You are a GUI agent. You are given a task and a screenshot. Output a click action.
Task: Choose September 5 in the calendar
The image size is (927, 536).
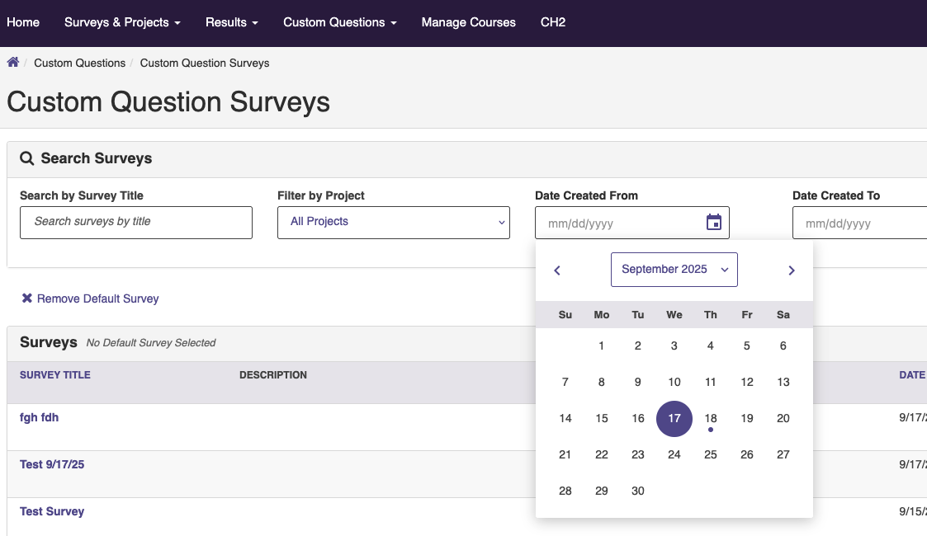click(x=747, y=346)
